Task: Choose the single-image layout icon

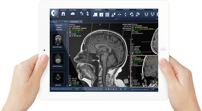Action: [95, 15]
